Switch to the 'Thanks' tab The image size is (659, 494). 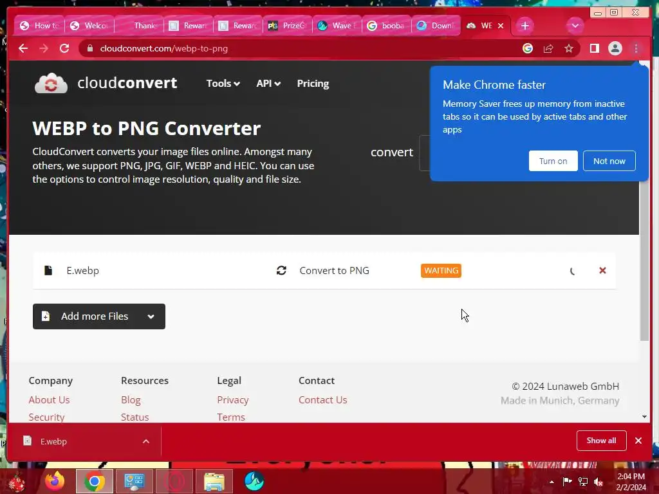(x=139, y=26)
